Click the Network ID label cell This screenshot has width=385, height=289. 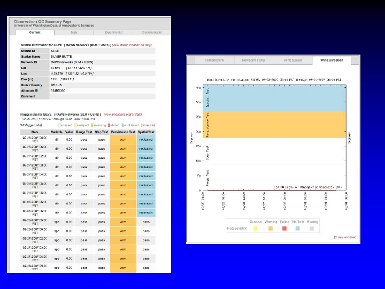click(x=35, y=62)
